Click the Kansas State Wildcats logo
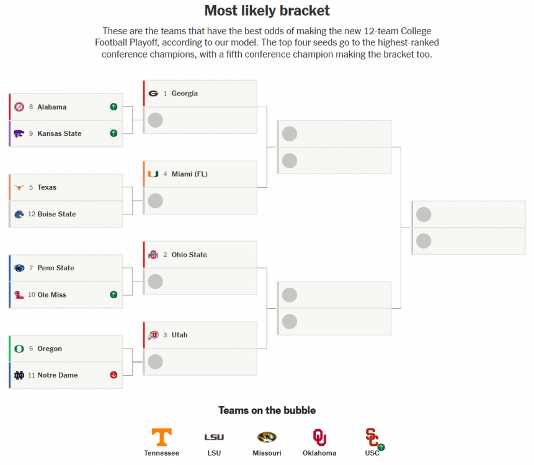Image resolution: width=534 pixels, height=465 pixels. coord(19,133)
